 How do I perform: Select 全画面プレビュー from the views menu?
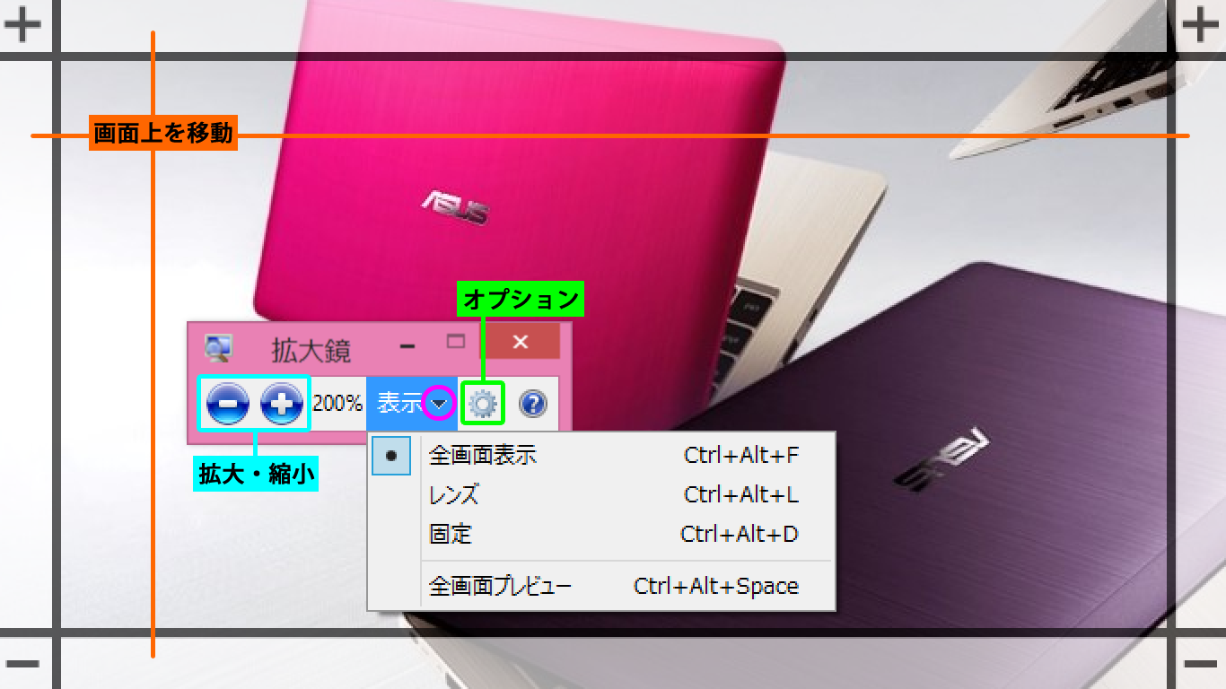click(500, 587)
